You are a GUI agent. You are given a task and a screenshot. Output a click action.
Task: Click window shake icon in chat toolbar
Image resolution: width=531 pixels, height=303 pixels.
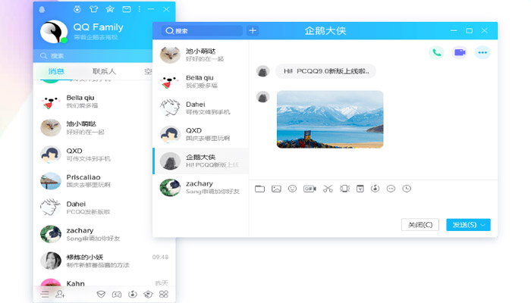tap(344, 189)
